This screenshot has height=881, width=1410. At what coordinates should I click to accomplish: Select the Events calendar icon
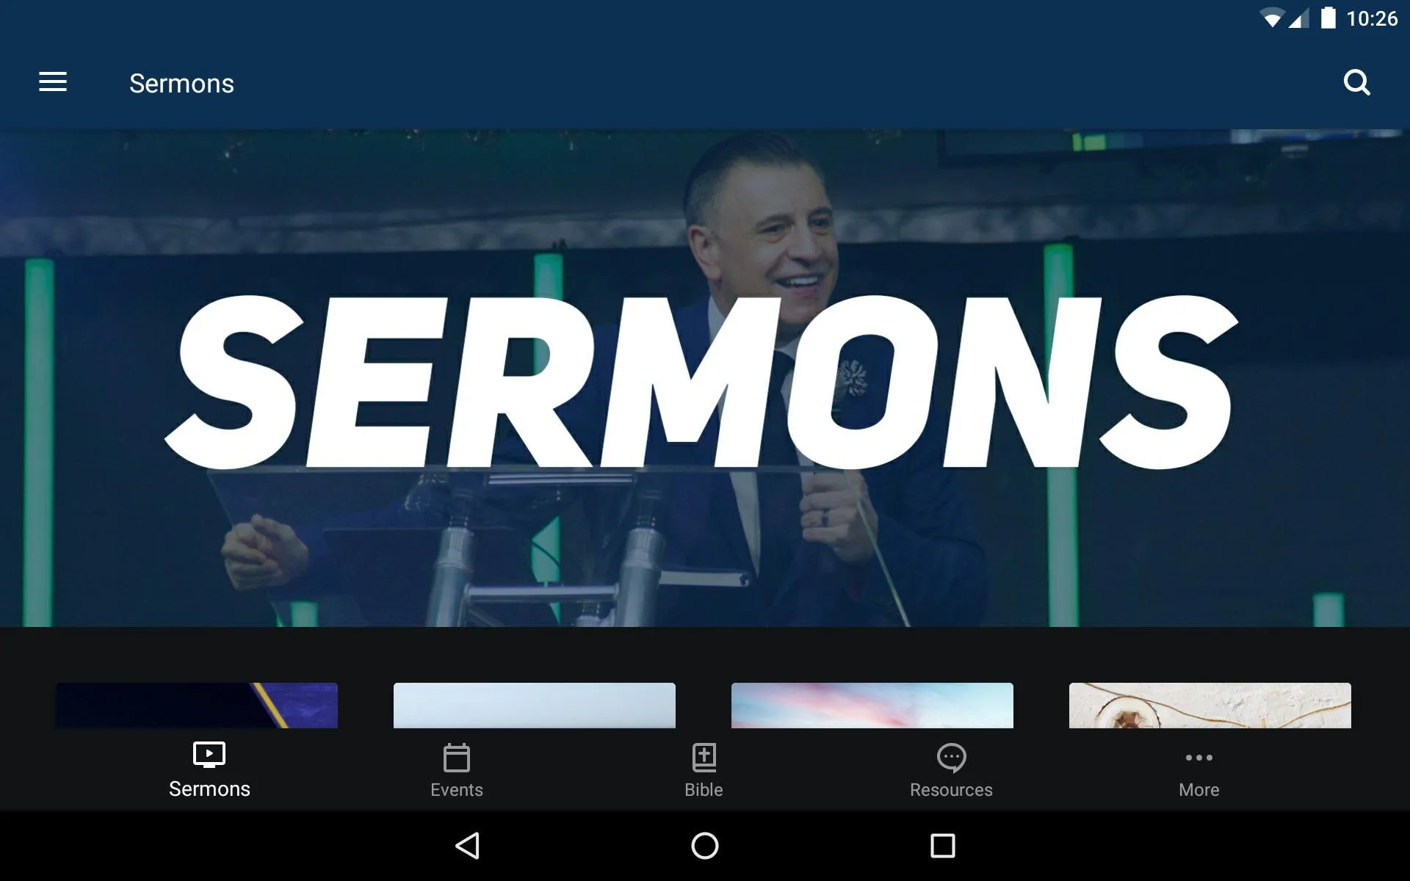point(456,755)
